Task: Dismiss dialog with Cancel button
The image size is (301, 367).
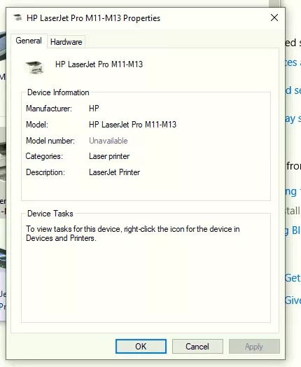Action: (x=197, y=347)
